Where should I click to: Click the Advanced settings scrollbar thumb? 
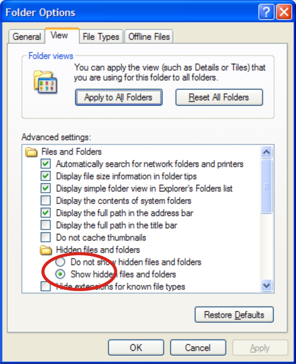pos(266,186)
